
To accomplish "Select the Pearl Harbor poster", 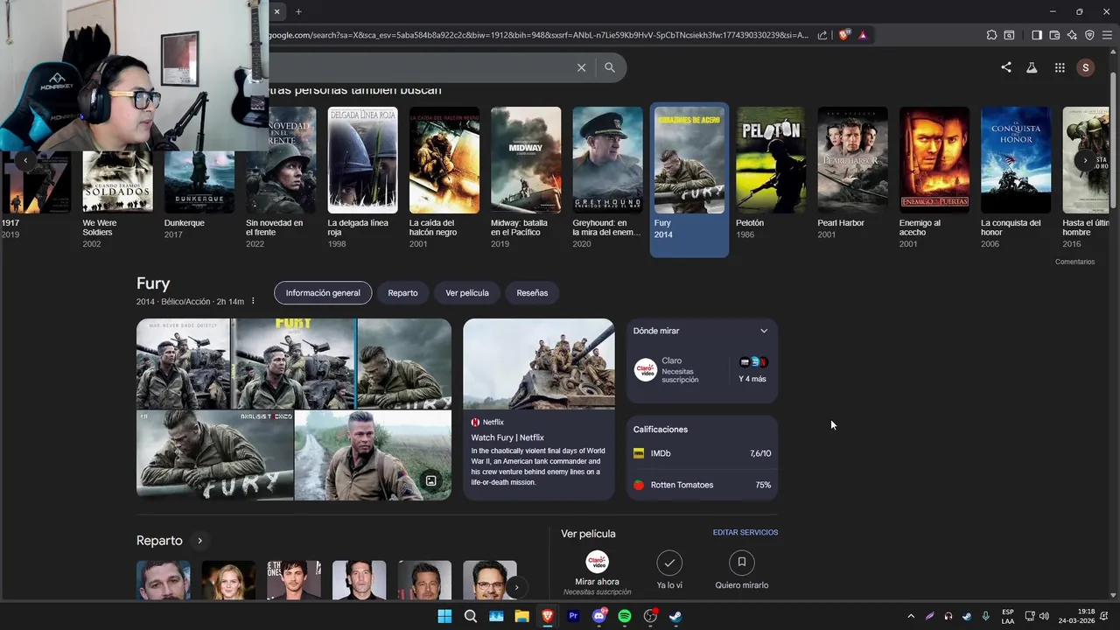I will point(852,160).
